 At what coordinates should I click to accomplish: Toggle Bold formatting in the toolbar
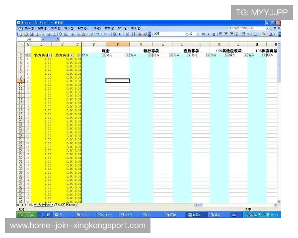(x=203, y=34)
